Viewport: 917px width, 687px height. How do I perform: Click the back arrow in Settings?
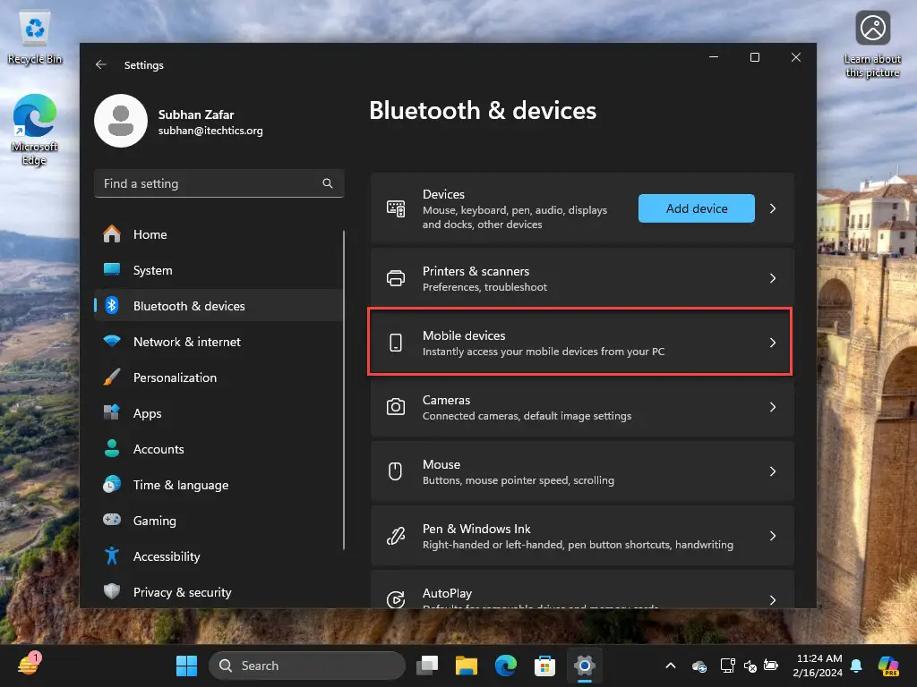coord(100,64)
